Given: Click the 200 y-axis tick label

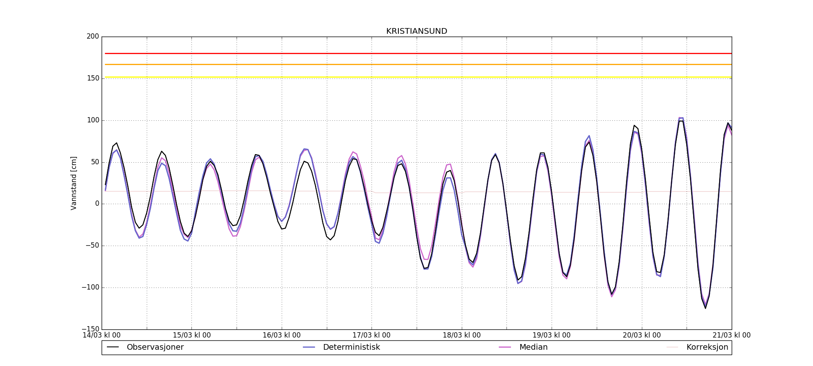Looking at the screenshot, I should [93, 37].
